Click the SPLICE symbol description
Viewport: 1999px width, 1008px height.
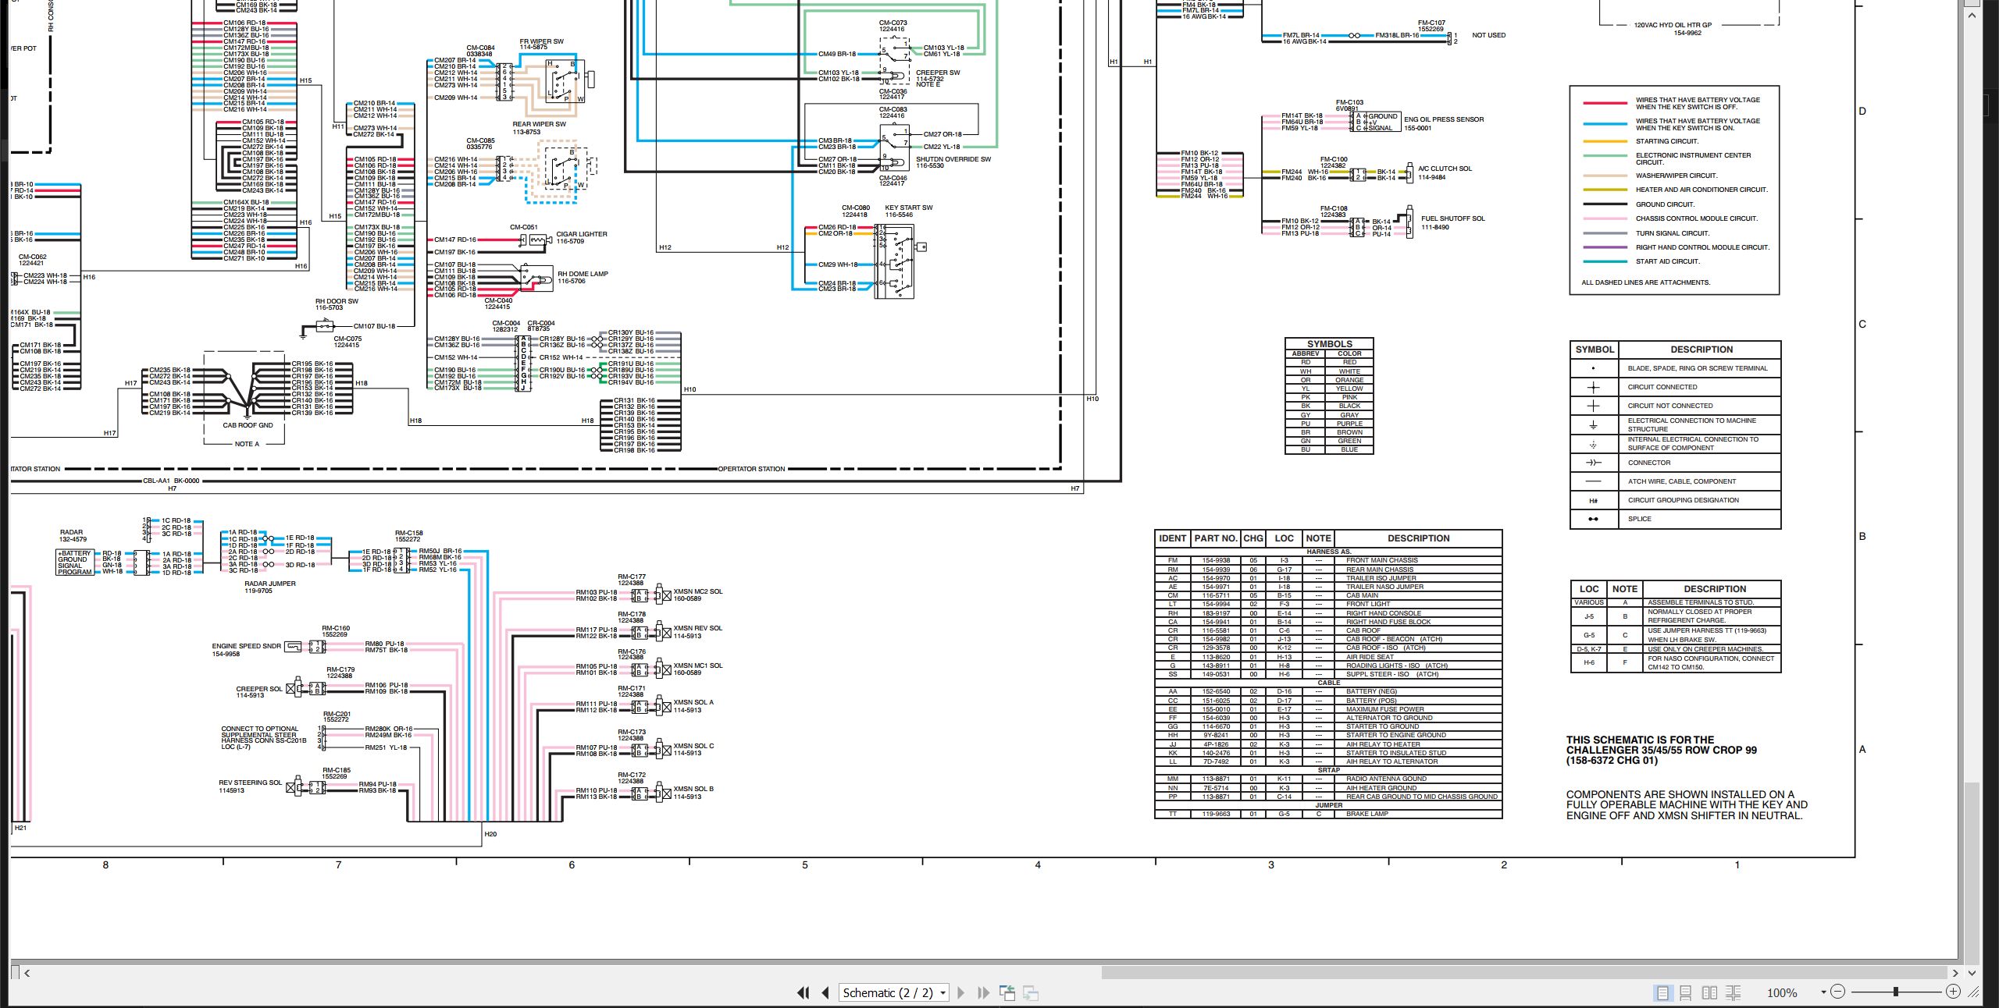[1639, 519]
